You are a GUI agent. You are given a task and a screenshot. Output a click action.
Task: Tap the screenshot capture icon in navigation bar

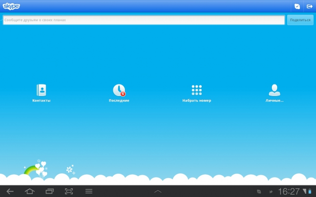pyautogui.click(x=69, y=191)
